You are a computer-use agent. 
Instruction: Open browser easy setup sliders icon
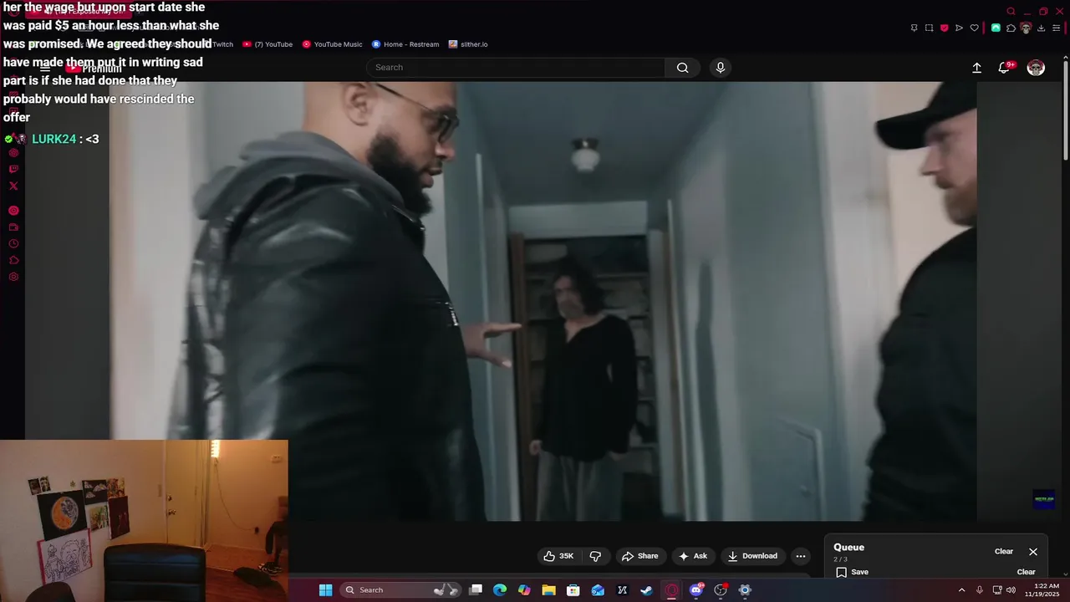(1056, 28)
